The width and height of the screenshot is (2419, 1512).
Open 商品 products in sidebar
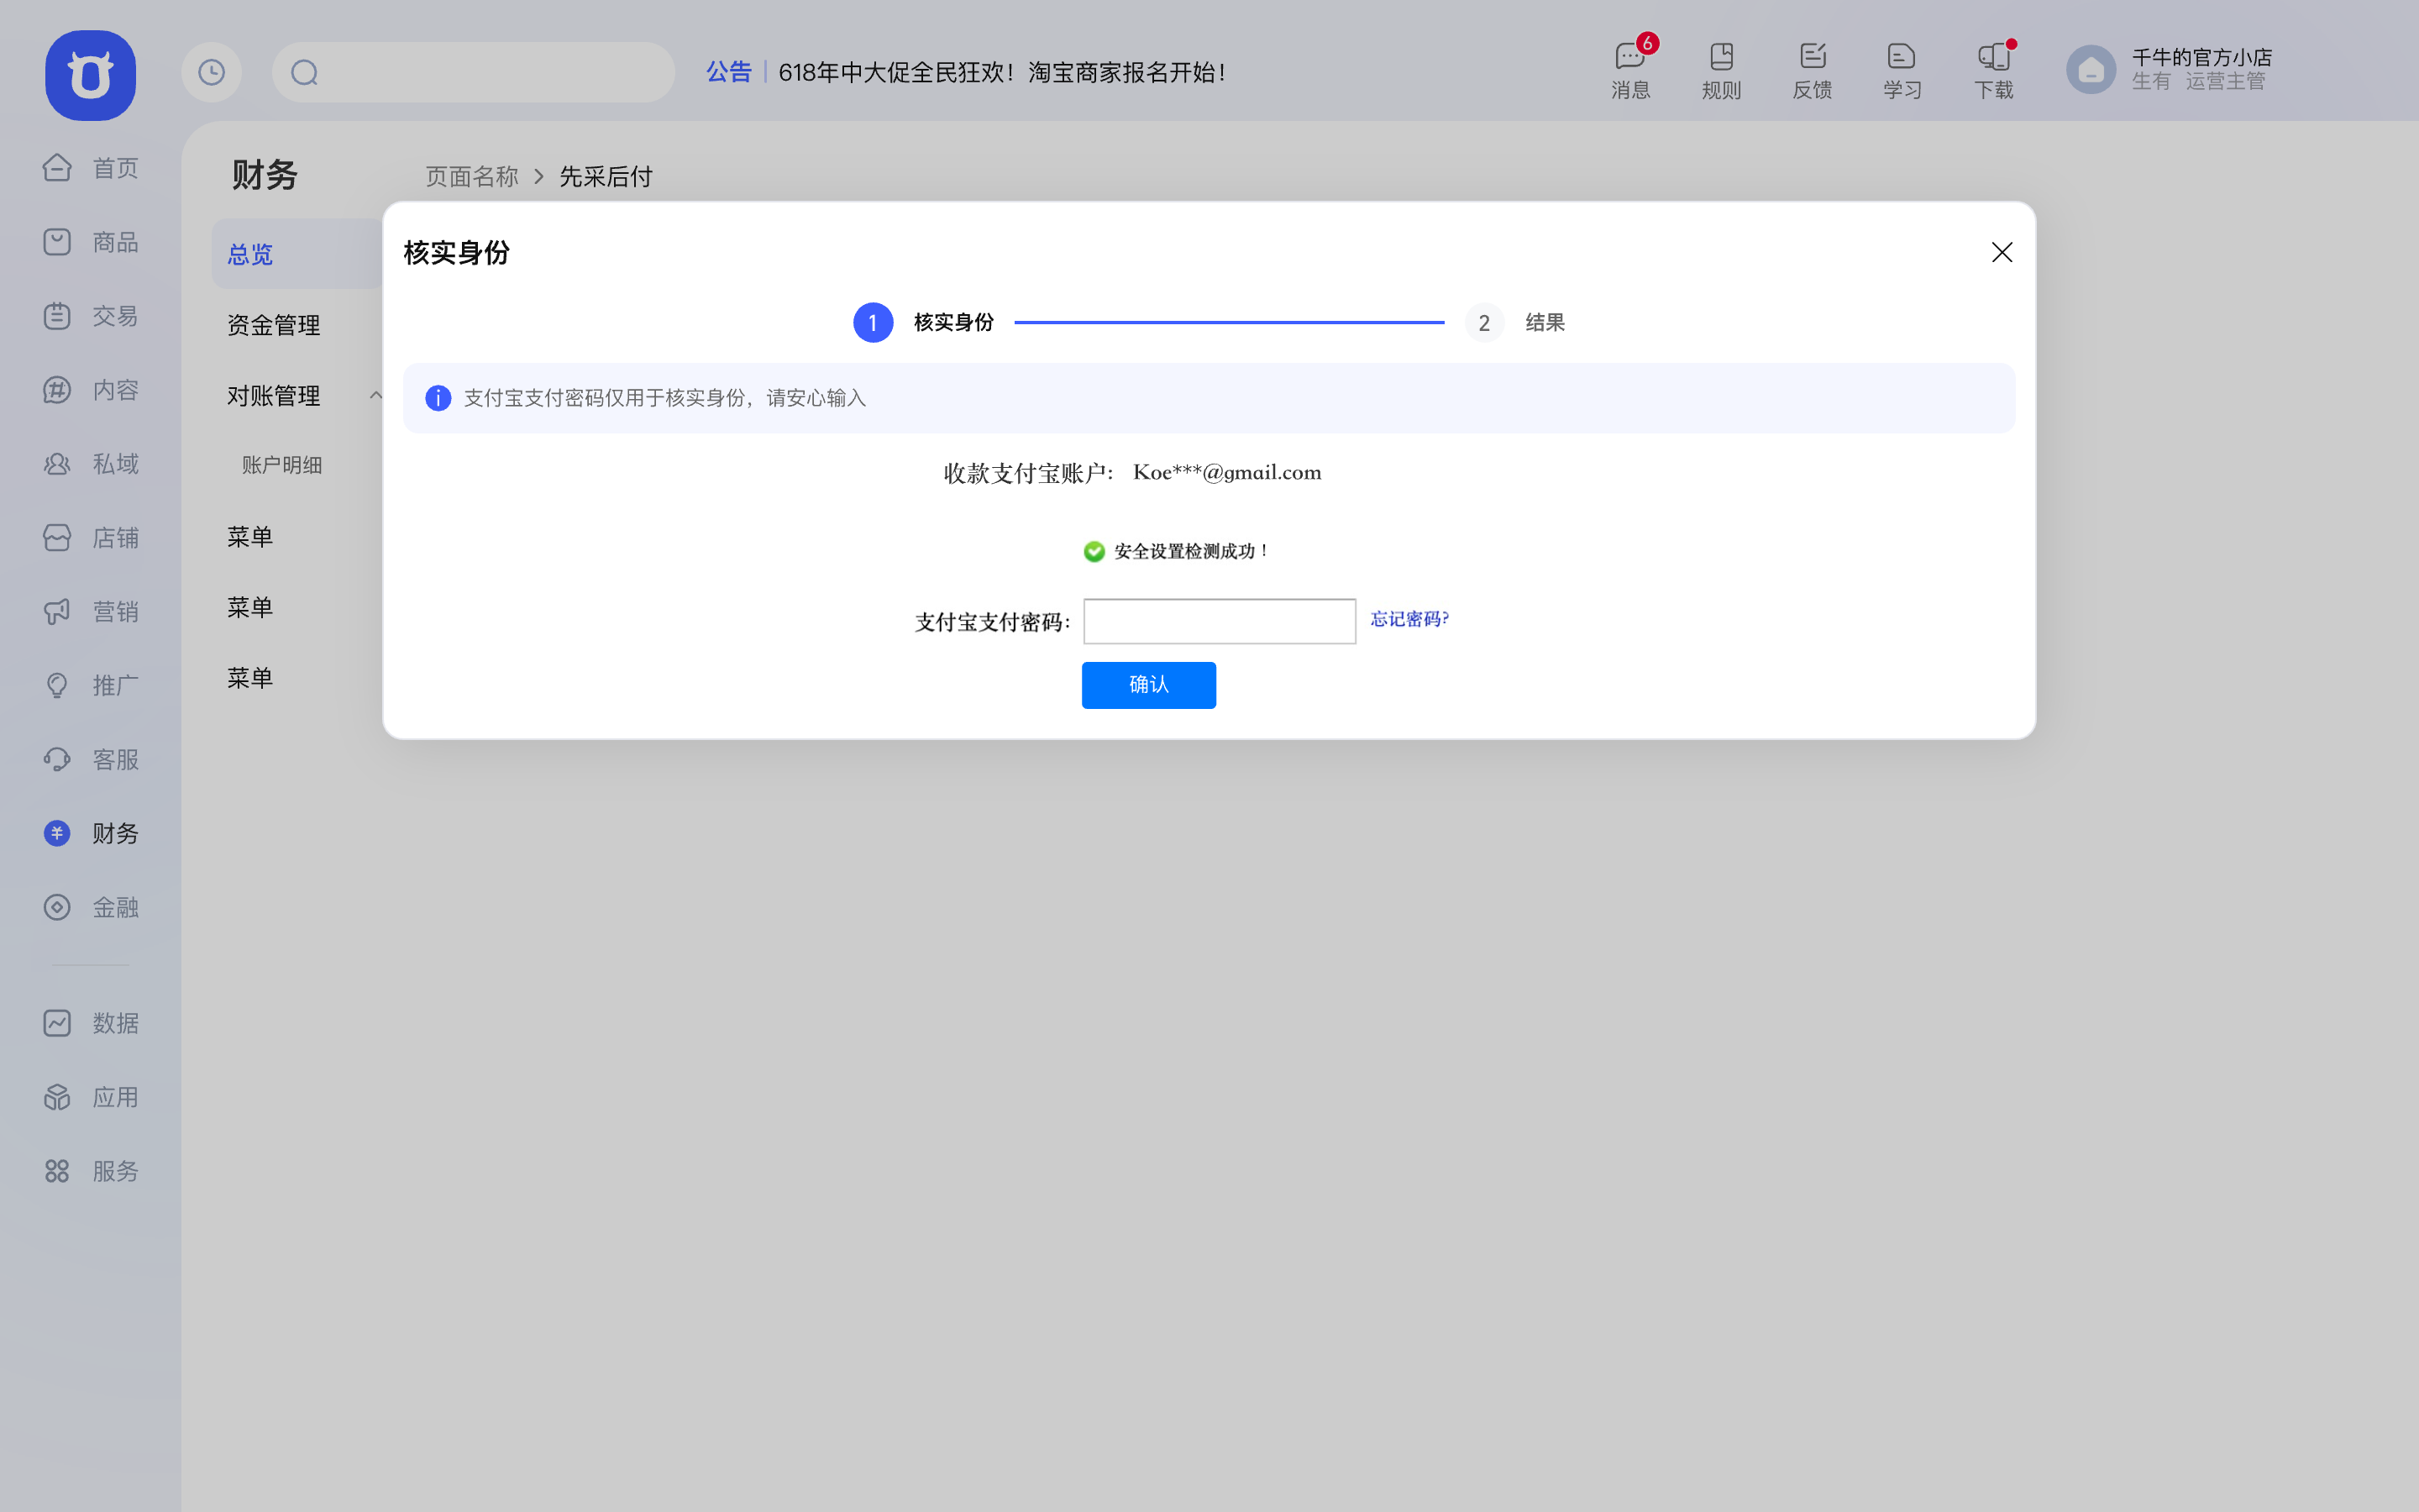coord(90,242)
